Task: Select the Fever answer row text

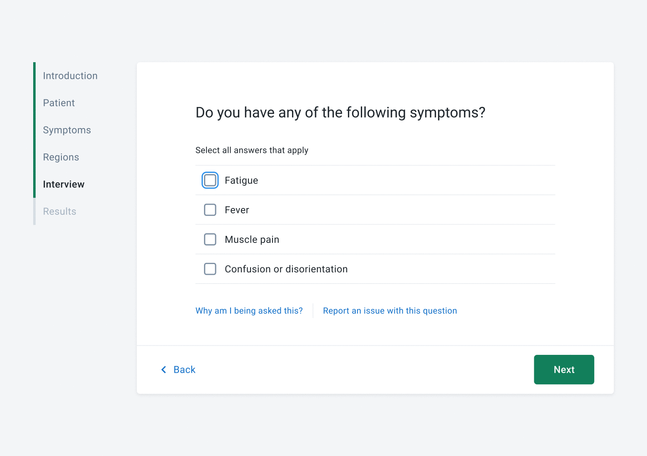Action: (237, 210)
